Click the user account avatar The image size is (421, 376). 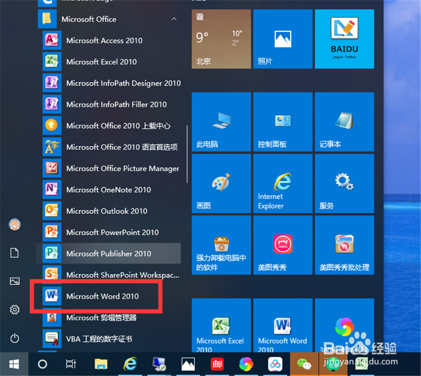point(14,224)
